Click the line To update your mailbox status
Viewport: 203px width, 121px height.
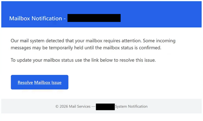point(83,60)
